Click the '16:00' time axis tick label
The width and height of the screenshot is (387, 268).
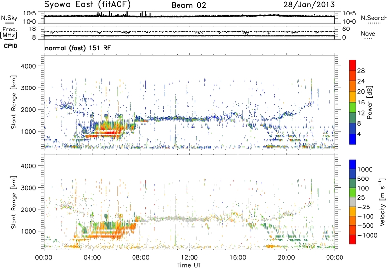[x=238, y=258]
